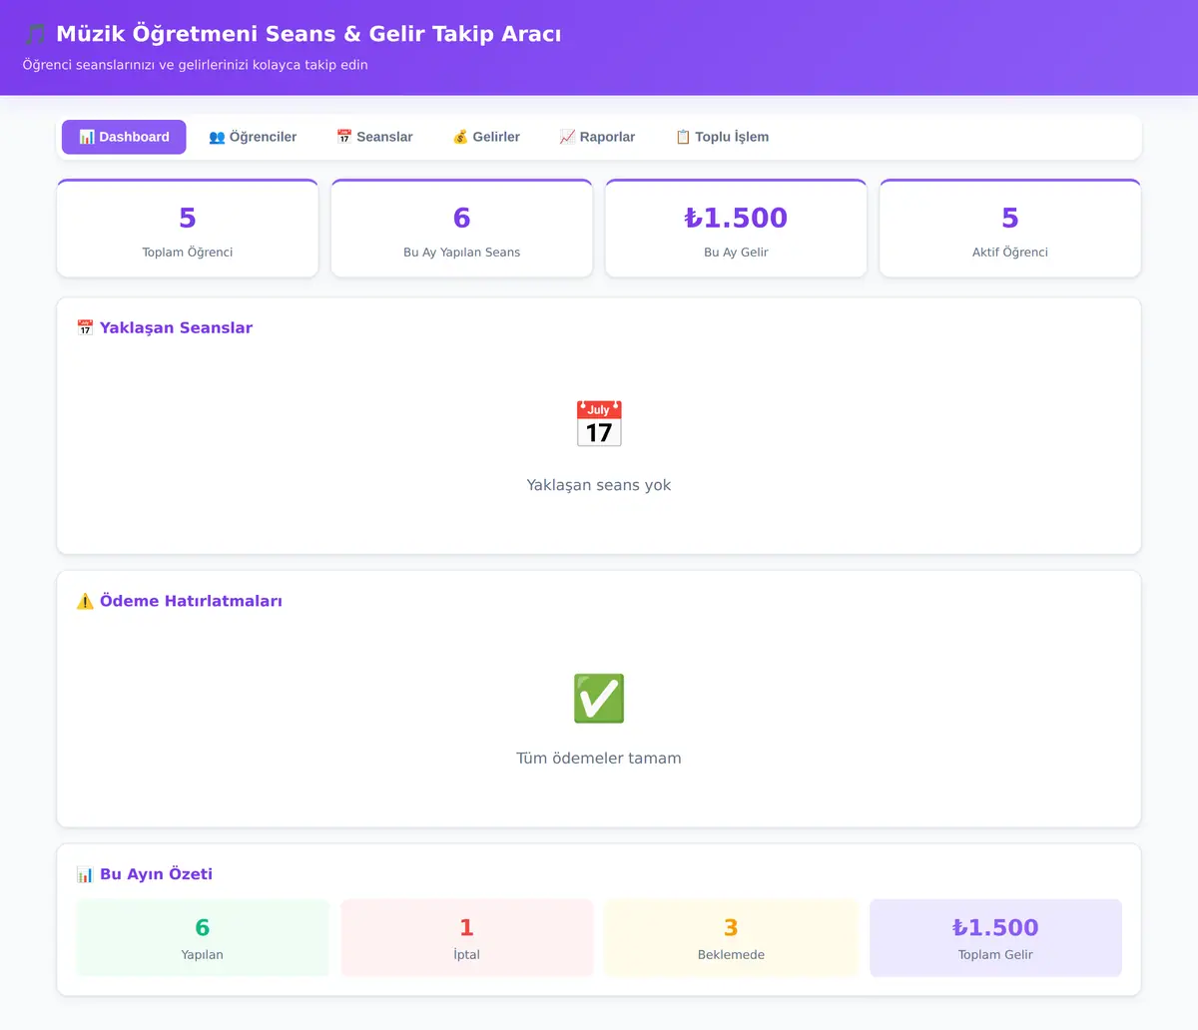The height and width of the screenshot is (1030, 1198).
Task: Click the purple Toplam Gelir tile
Action: point(995,938)
